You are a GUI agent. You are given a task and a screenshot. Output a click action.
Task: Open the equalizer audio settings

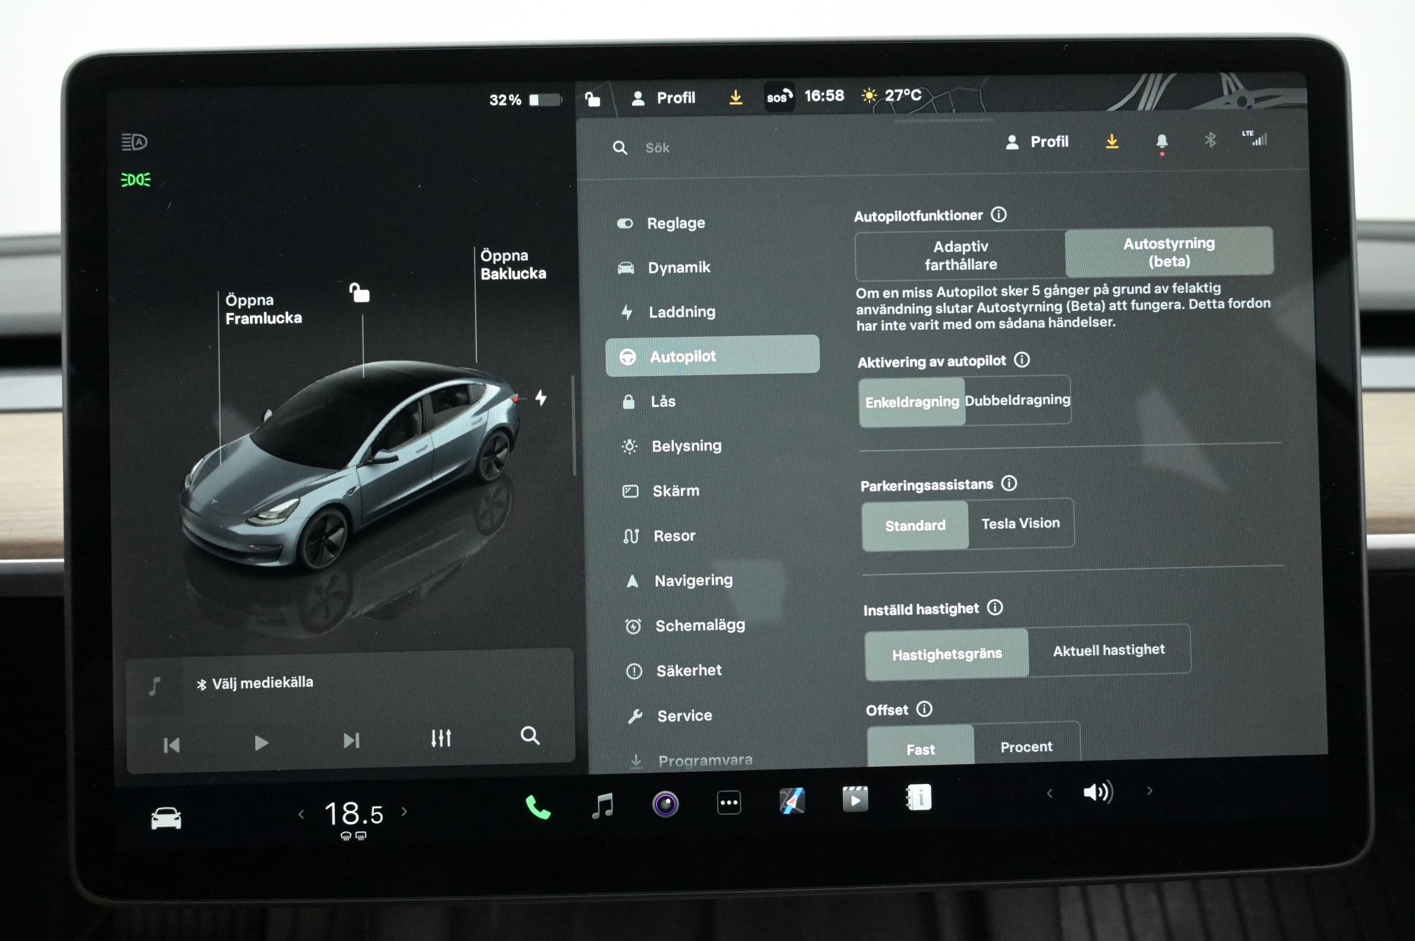pyautogui.click(x=441, y=738)
